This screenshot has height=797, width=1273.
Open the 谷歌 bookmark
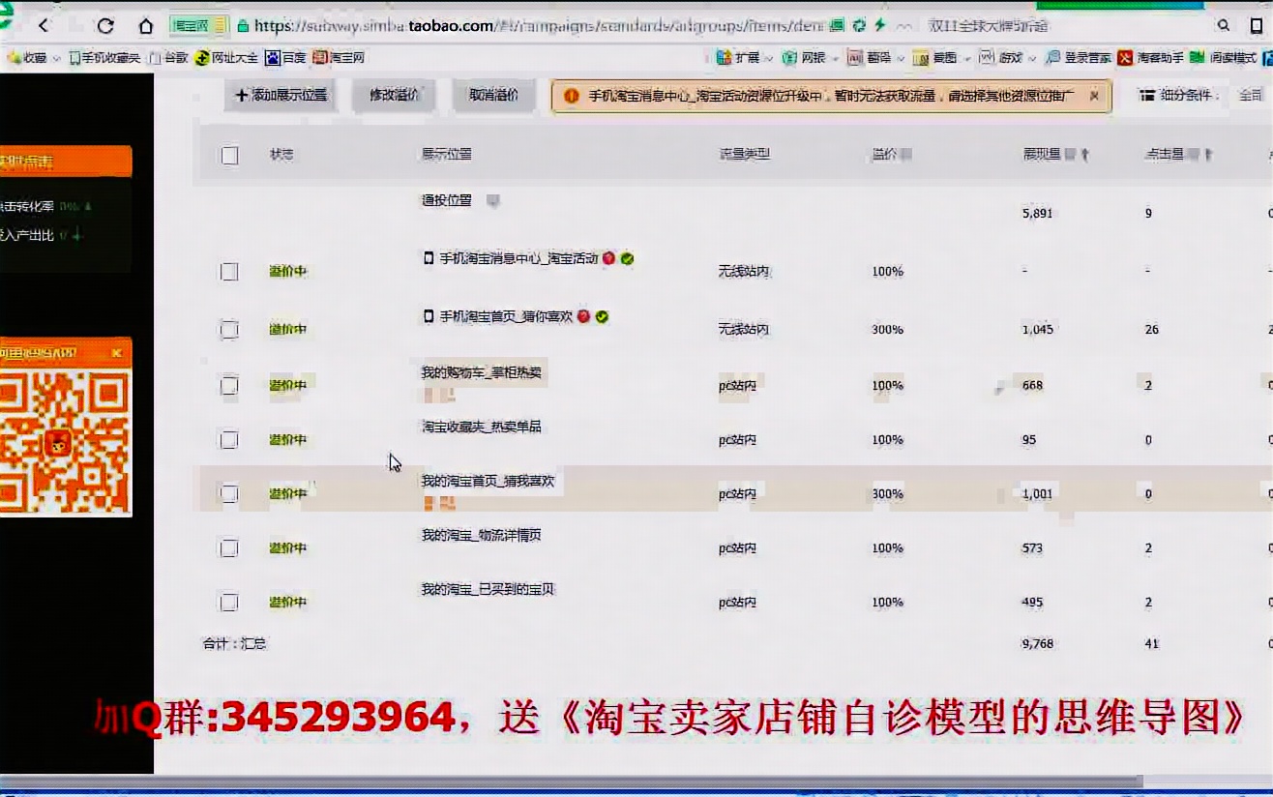tap(169, 58)
